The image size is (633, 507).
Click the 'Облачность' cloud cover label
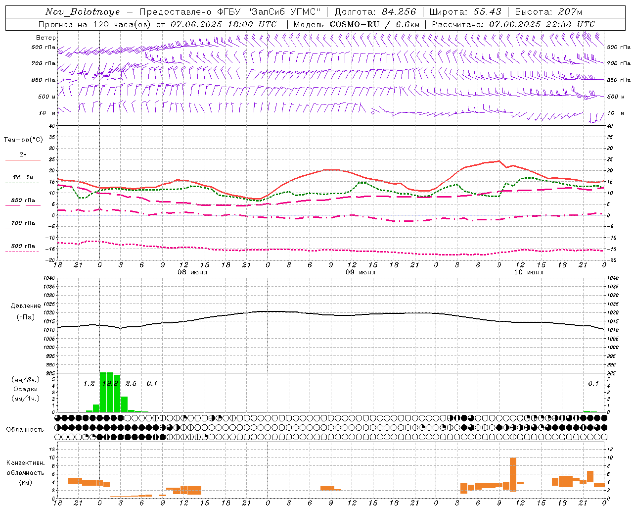(x=25, y=430)
